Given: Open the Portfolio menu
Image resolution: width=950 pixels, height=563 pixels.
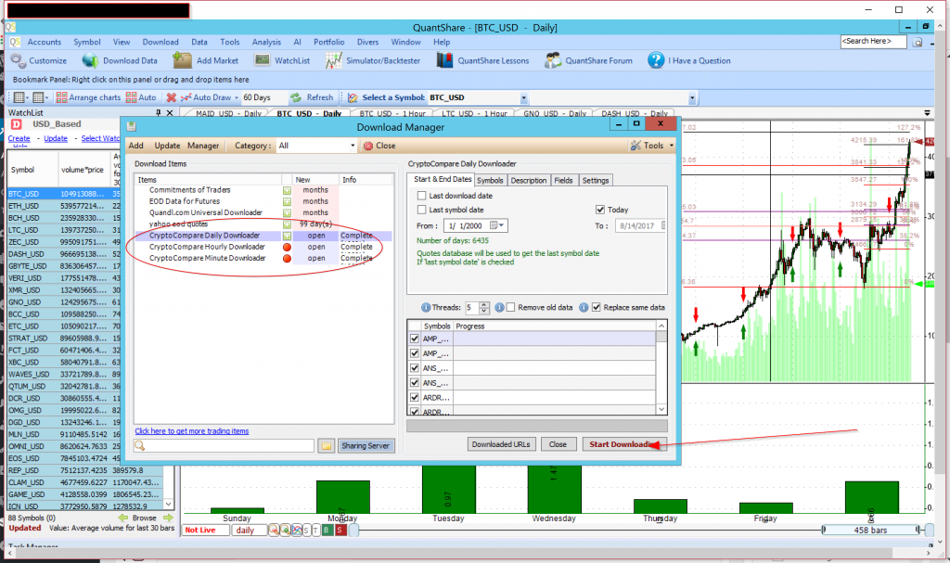Looking at the screenshot, I should click(329, 43).
